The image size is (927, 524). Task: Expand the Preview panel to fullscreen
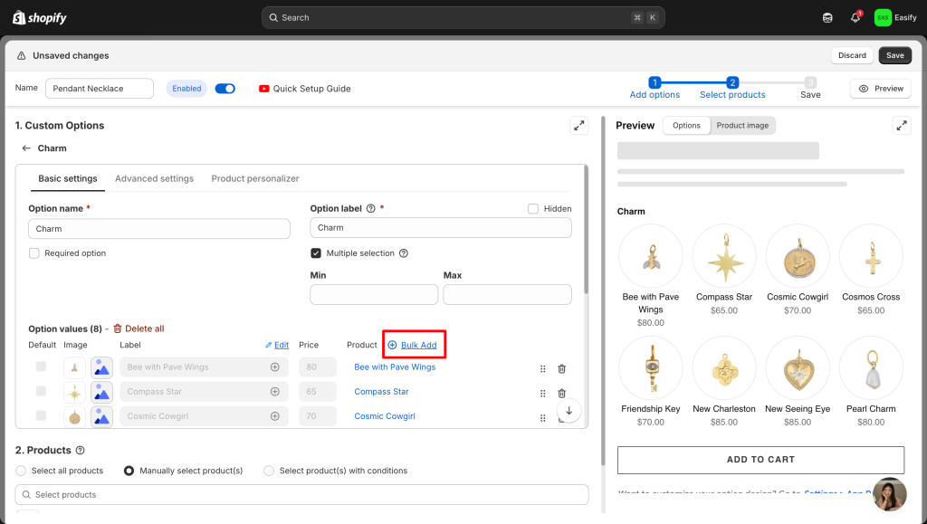901,126
